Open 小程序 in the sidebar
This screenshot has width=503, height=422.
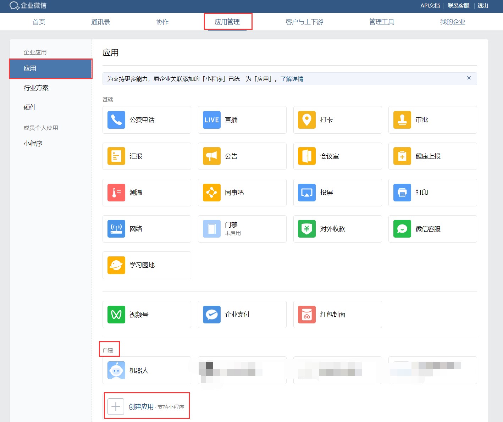[x=33, y=144]
